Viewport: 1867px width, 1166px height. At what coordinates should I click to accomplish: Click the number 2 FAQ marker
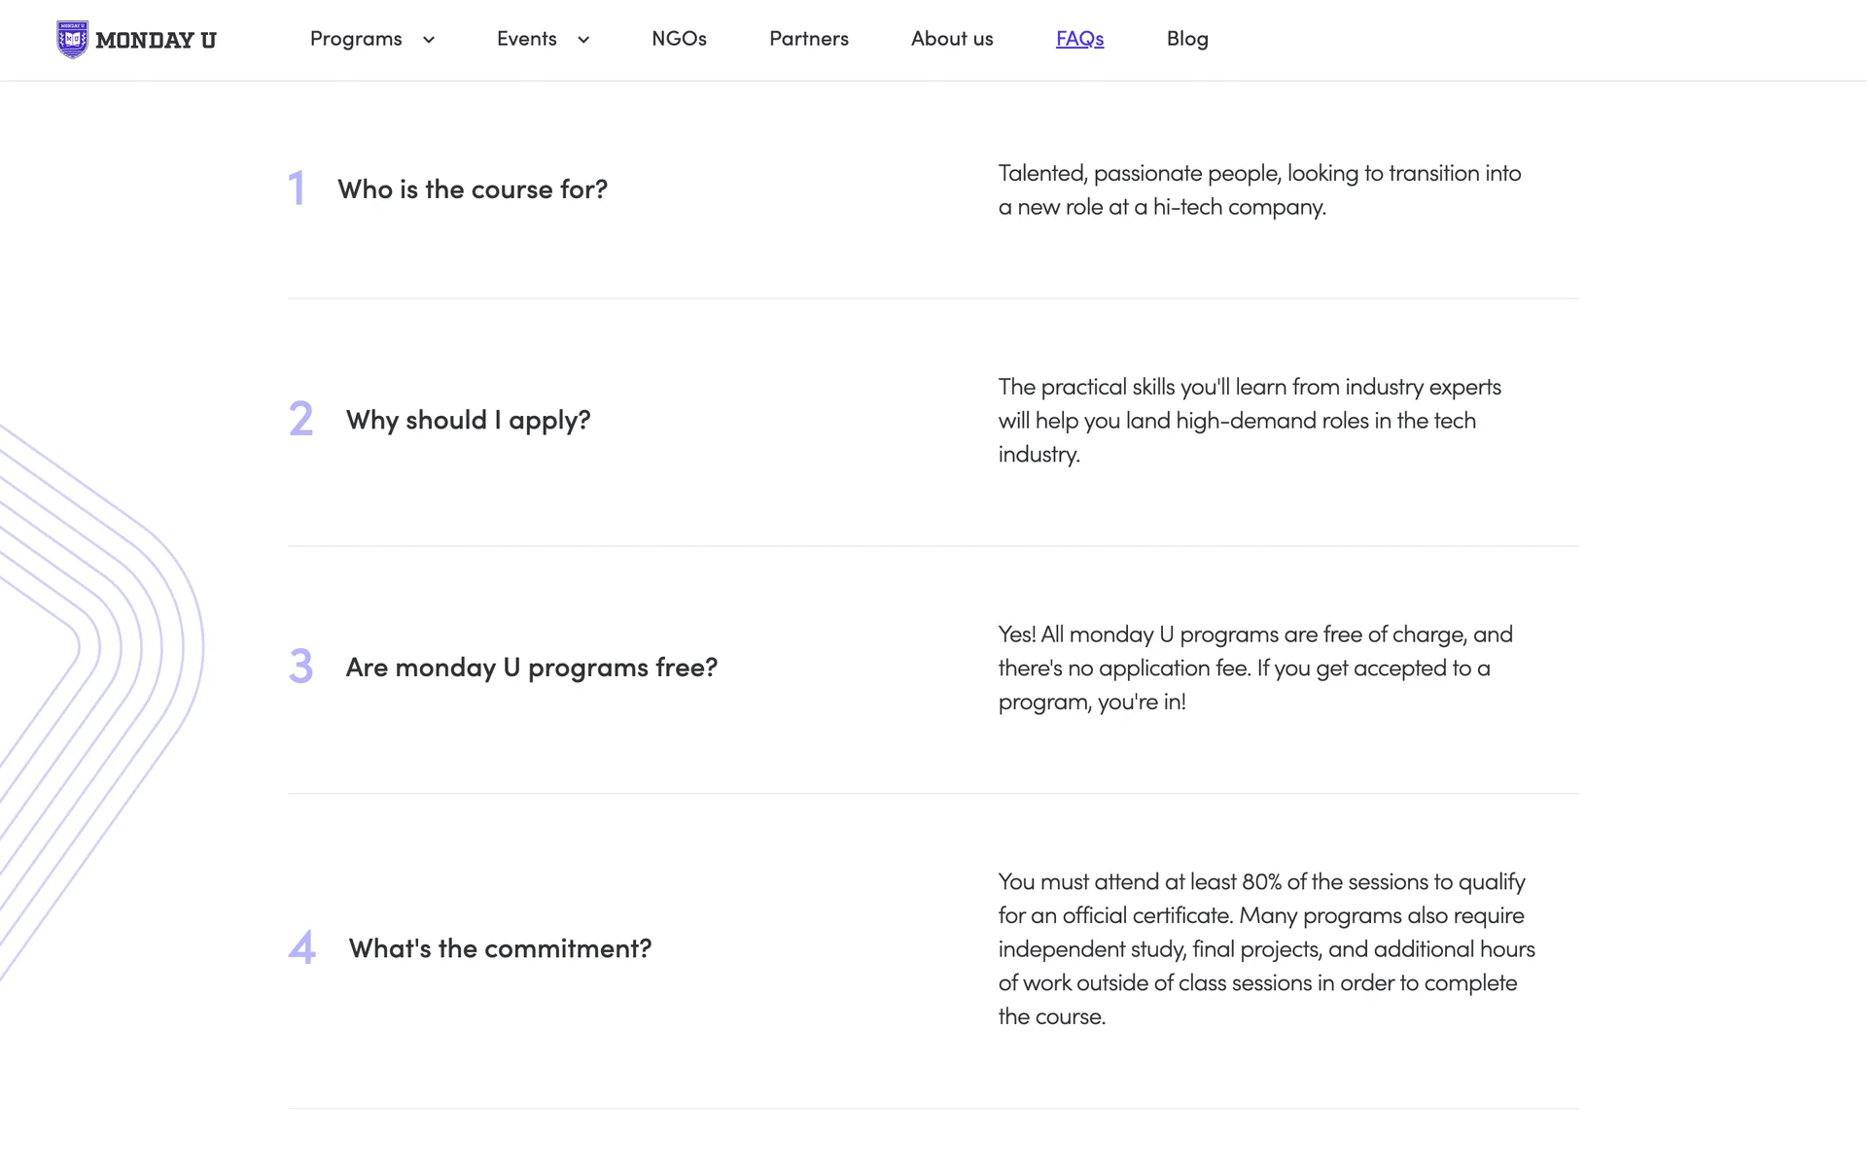(300, 420)
